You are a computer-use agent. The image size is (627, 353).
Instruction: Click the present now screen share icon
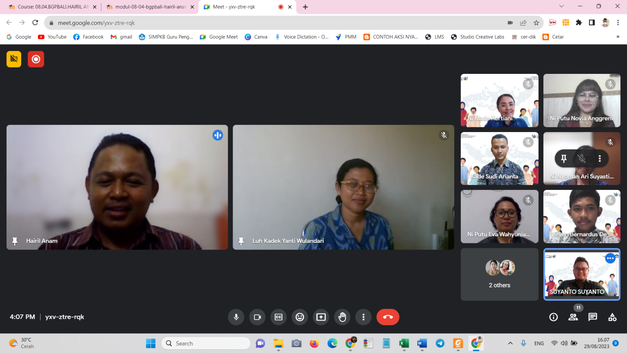point(321,317)
